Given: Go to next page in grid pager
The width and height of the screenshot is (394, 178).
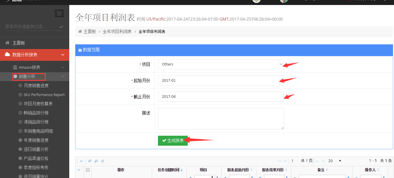Looking at the screenshot, I should (x=318, y=161).
